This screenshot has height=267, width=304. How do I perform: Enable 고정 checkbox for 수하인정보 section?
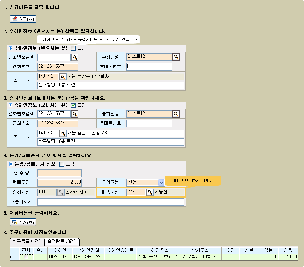click(74, 48)
